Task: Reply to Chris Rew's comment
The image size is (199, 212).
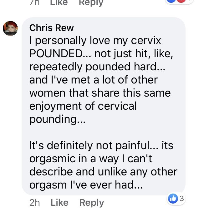Action: click(92, 203)
